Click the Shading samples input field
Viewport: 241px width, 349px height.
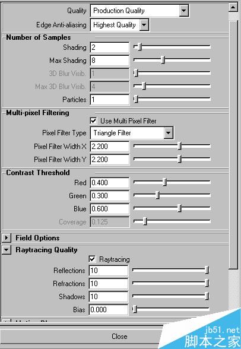tap(109, 47)
